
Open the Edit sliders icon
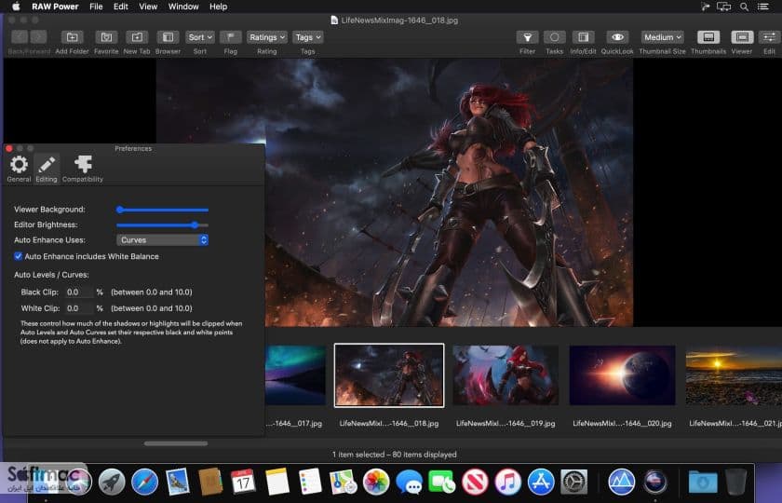pos(769,37)
